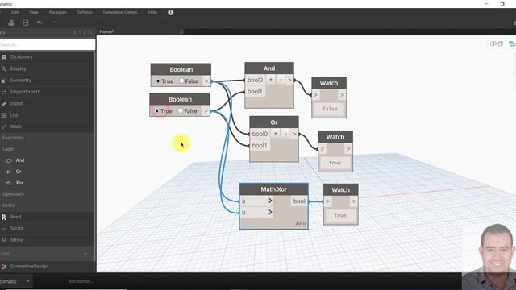Open default value chevron for Xor input b
The width and height of the screenshot is (516, 290).
(270, 212)
